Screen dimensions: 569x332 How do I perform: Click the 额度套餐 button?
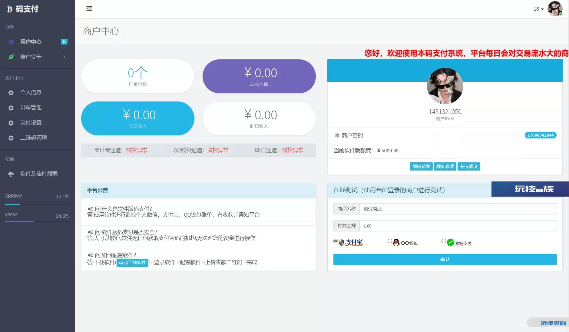pyautogui.click(x=445, y=167)
